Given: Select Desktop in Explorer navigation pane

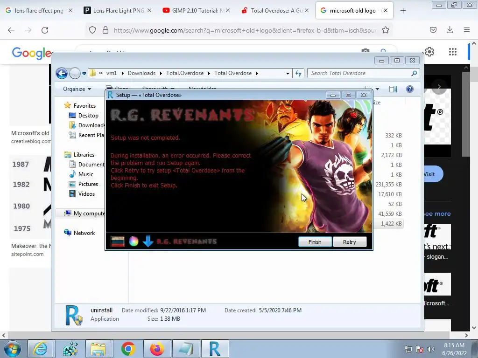Looking at the screenshot, I should tap(84, 116).
